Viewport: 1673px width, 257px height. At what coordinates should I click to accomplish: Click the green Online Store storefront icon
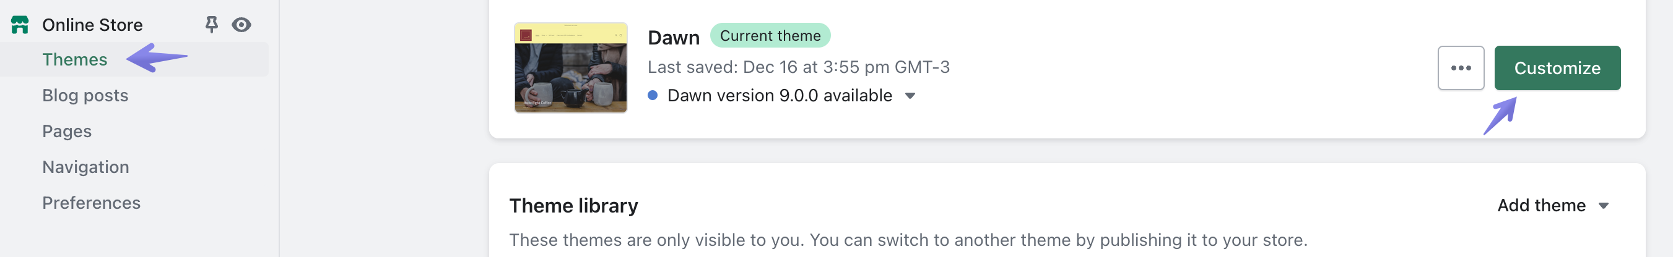(20, 25)
